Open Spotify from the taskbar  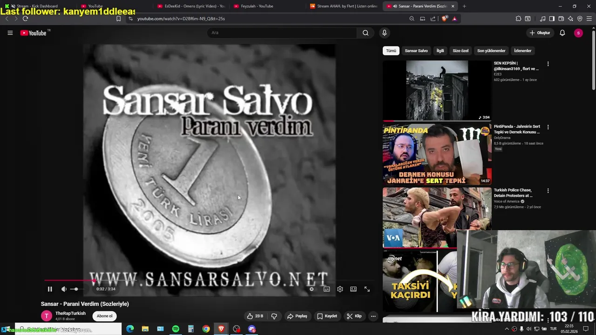(176, 329)
